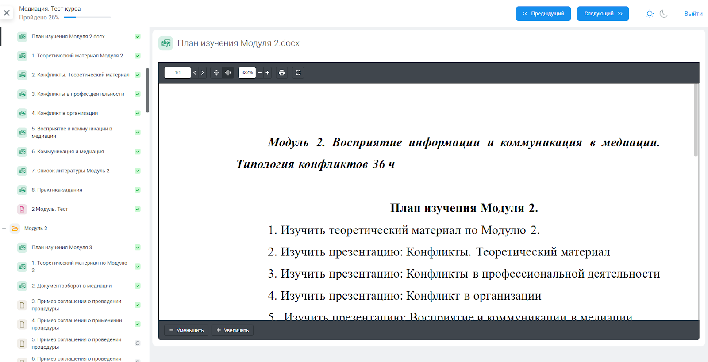The width and height of the screenshot is (708, 362).
Task: Switch to light theme using the sun icon
Action: click(650, 14)
